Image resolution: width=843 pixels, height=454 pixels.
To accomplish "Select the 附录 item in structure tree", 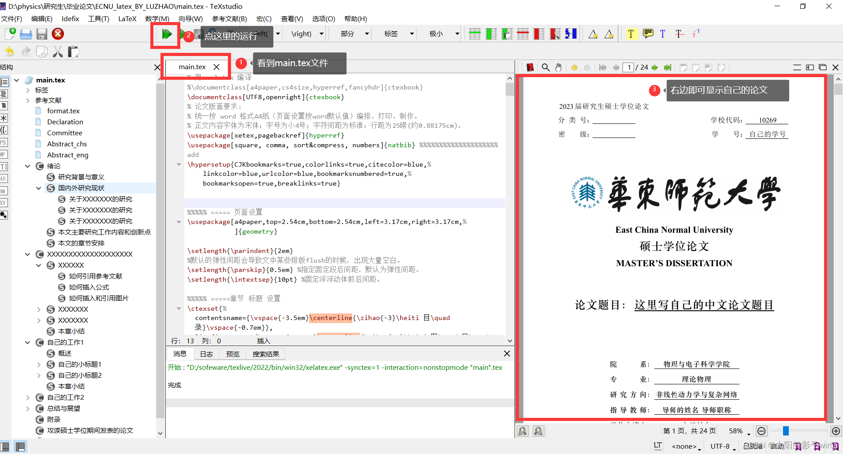I will click(x=54, y=420).
